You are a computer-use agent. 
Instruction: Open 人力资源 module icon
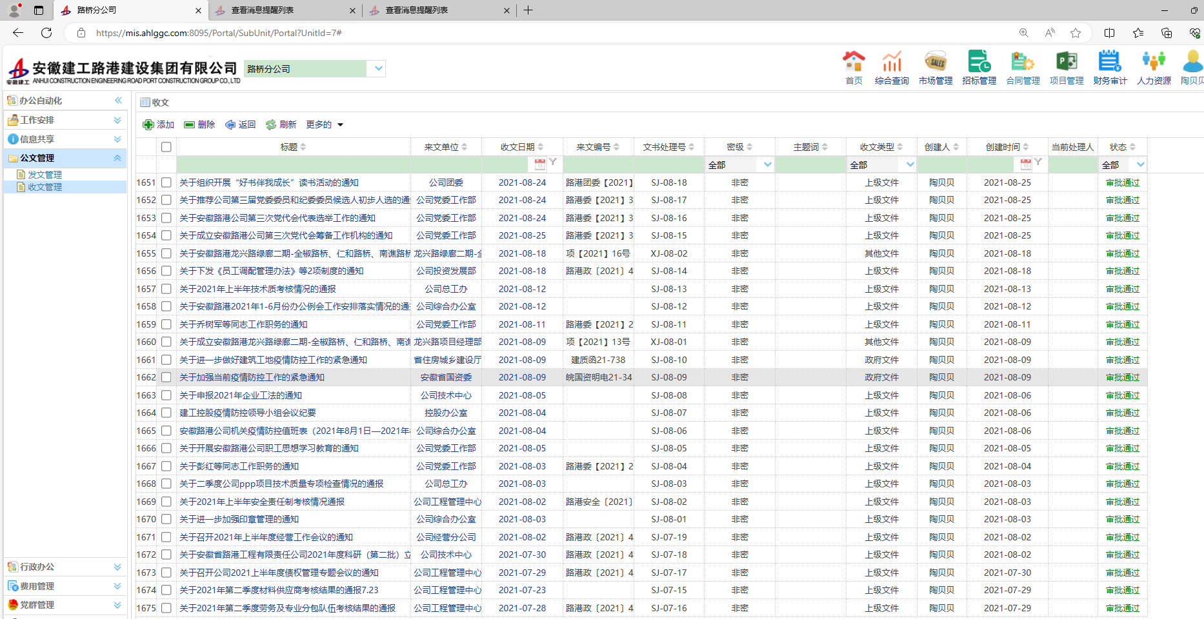[x=1154, y=63]
